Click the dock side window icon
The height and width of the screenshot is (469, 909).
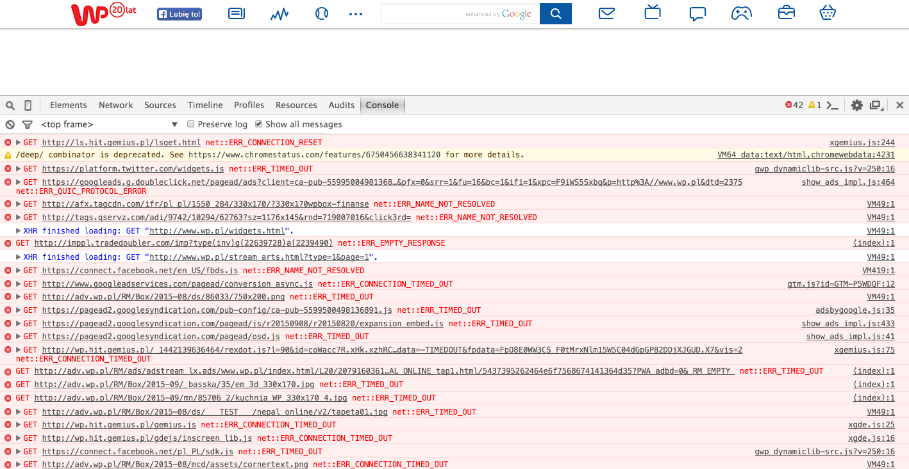point(876,106)
